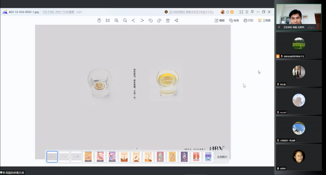Open the hamburger main menu
Viewport: 326px width, 175px height.
point(247,12)
